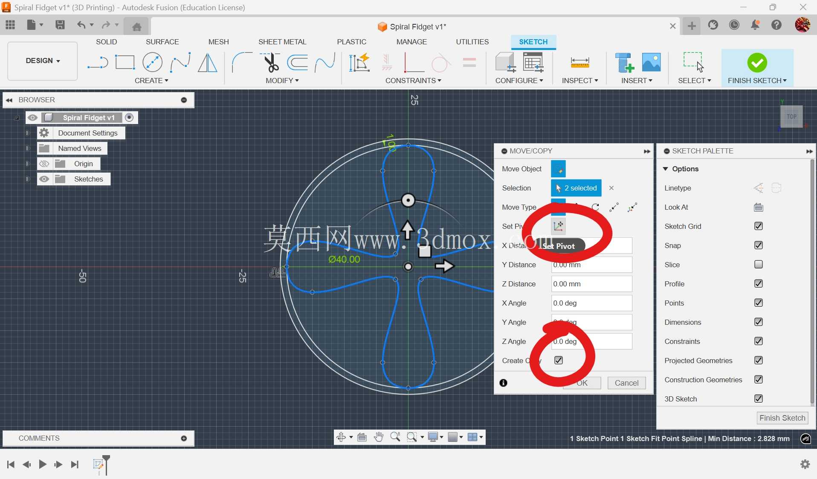Select the Offset tool

tap(297, 63)
